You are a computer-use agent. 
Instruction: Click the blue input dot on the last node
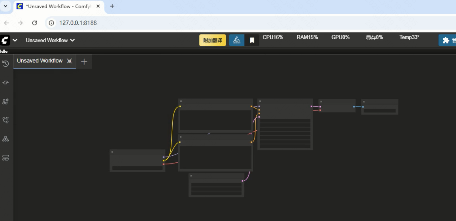363,107
